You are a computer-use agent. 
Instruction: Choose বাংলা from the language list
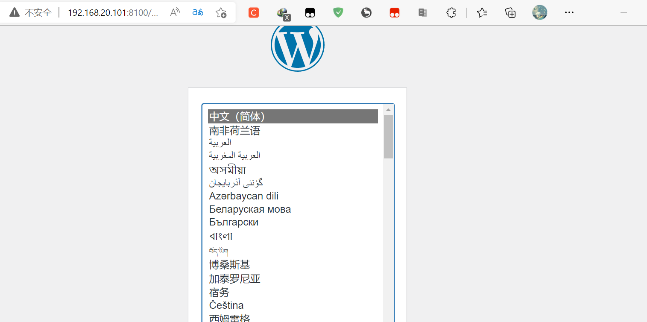pos(293,236)
